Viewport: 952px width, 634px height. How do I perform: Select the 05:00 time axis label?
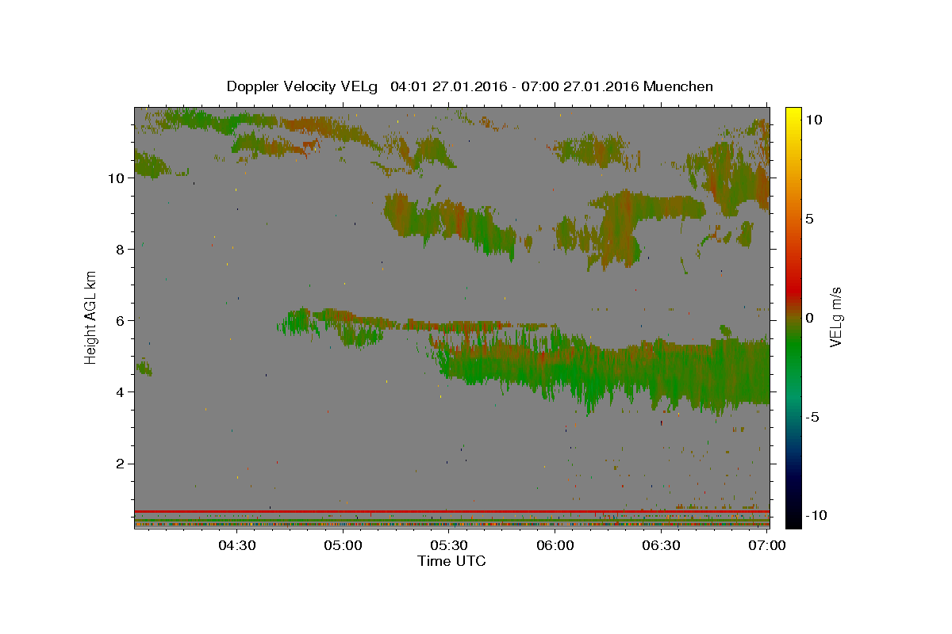[344, 545]
